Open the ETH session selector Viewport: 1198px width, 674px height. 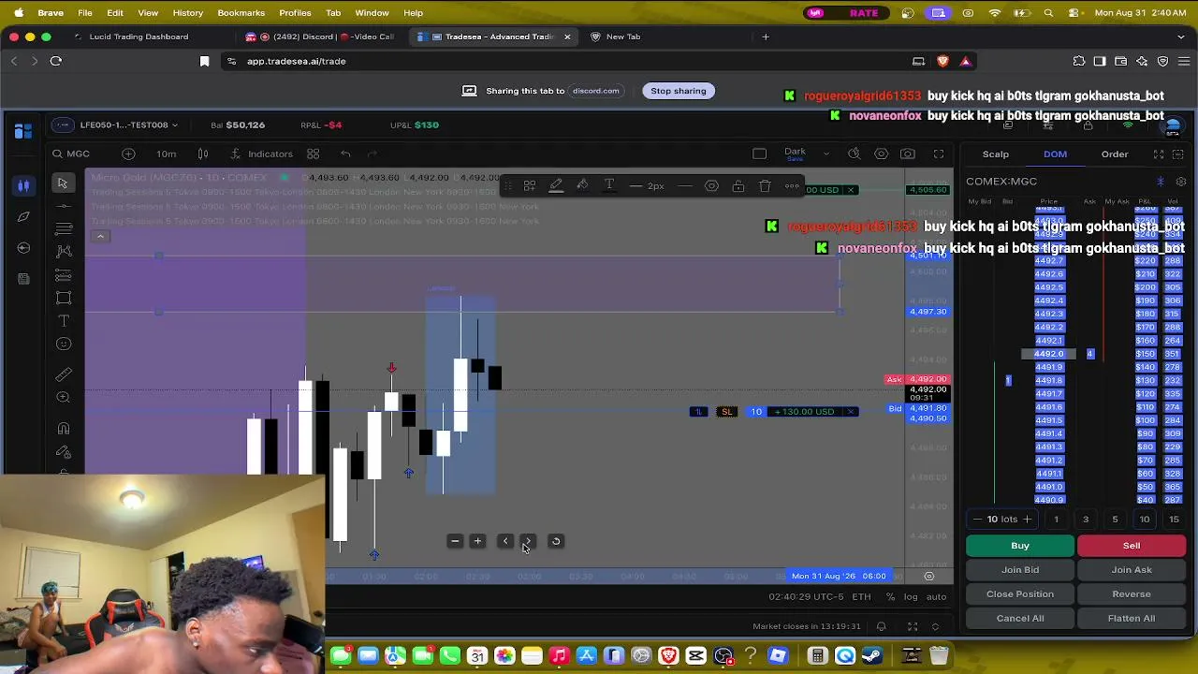[x=861, y=597]
